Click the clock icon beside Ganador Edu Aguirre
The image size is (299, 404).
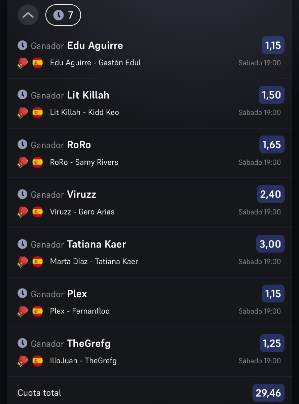pos(23,45)
